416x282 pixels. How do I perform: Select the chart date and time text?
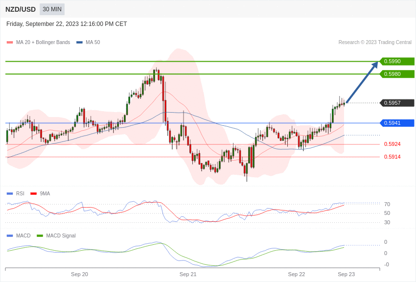[x=67, y=24]
